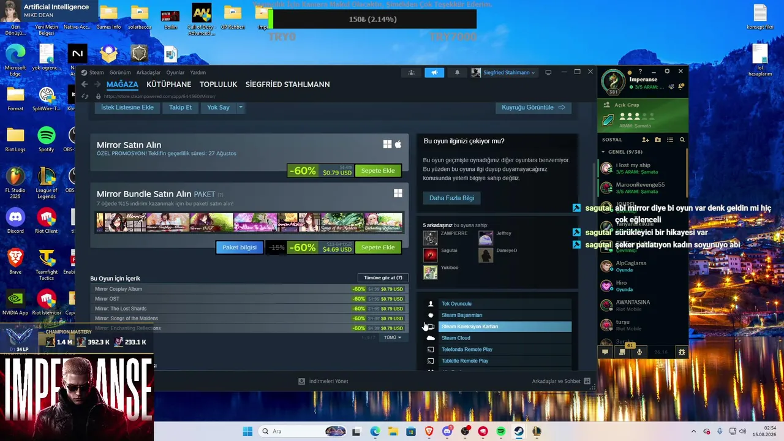Viewport: 784px width, 441px height.
Task: Toggle Yok Say (ignore) for Mirror
Action: [218, 107]
